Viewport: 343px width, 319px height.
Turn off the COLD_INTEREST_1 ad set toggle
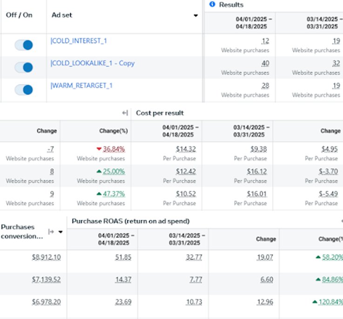coord(24,45)
